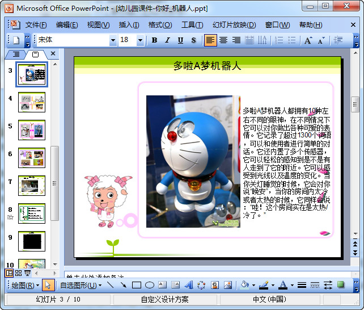Open the font name dropdown
Image resolution: width=364 pixels, height=310 pixels.
[x=113, y=40]
